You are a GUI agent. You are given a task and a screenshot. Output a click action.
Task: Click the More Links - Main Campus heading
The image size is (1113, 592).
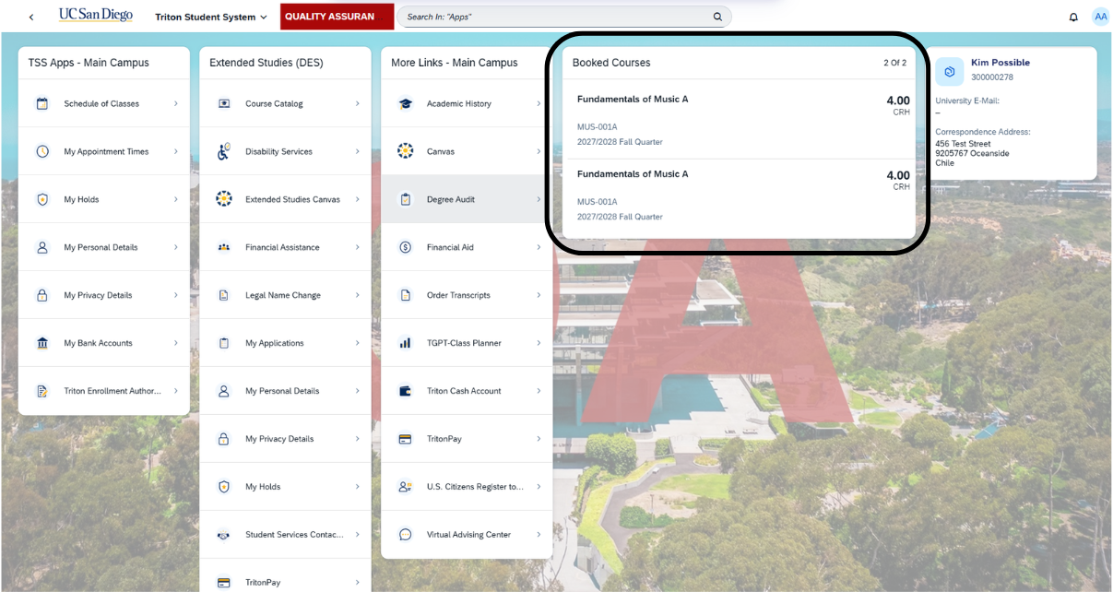tap(455, 63)
